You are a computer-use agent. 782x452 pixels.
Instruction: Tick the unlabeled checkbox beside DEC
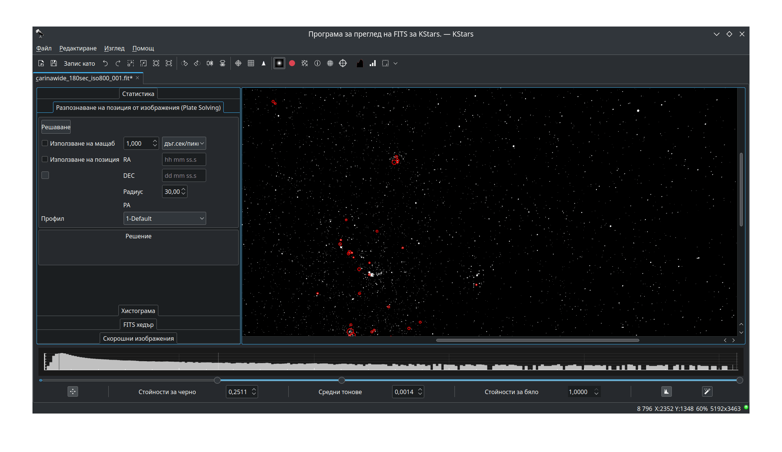(45, 176)
